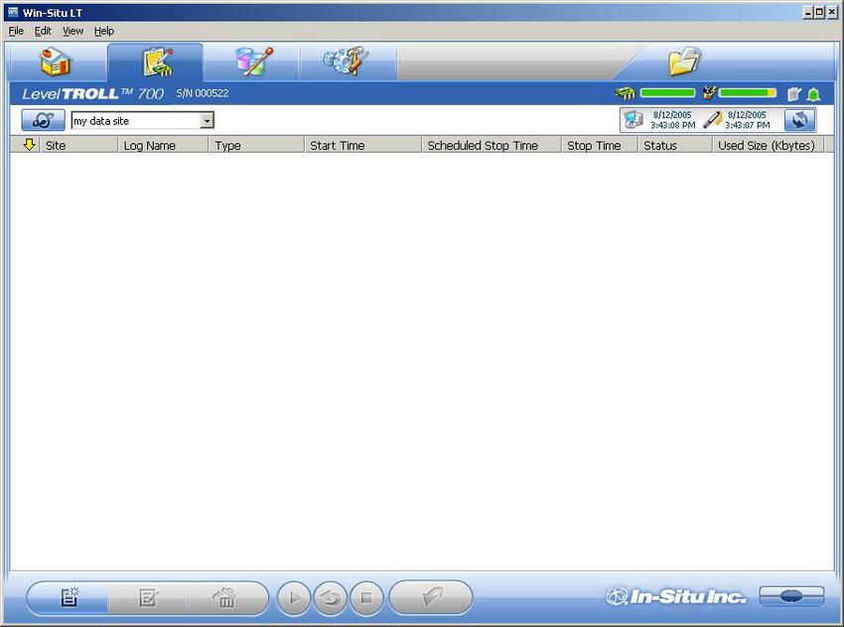
Task: Sort by the Site column header
Action: coord(78,145)
